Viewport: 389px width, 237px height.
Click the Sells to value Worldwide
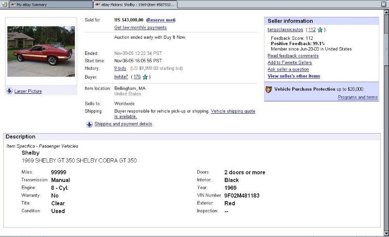(x=124, y=103)
